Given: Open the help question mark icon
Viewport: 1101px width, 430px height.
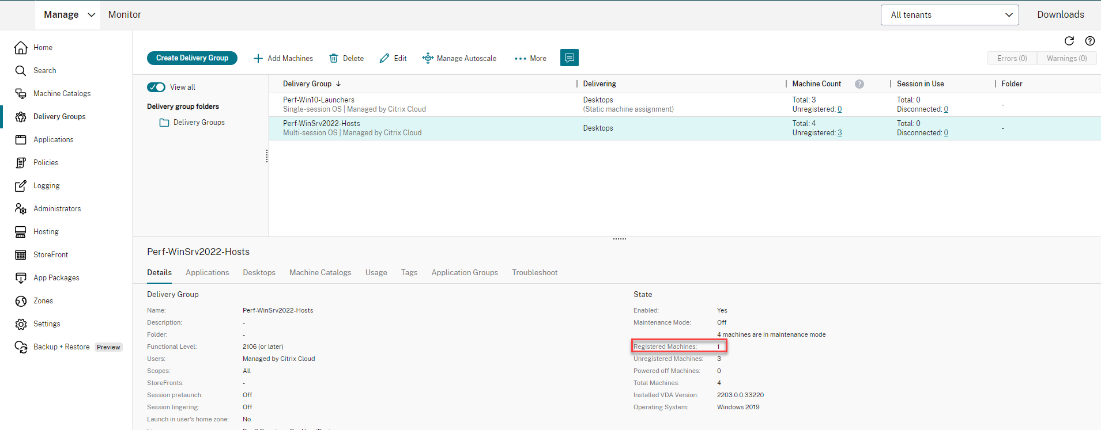Looking at the screenshot, I should coord(1089,41).
